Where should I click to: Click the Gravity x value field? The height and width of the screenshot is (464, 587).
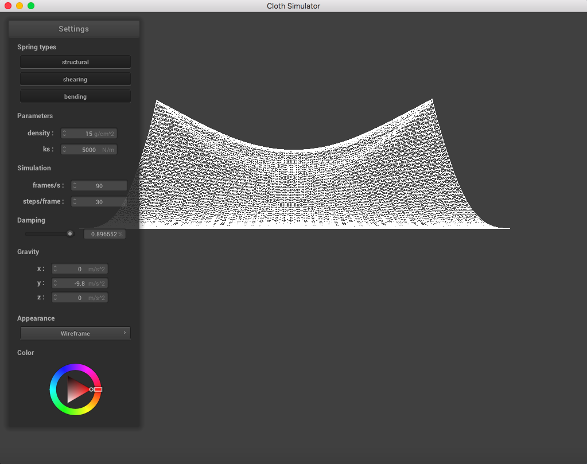click(x=79, y=269)
